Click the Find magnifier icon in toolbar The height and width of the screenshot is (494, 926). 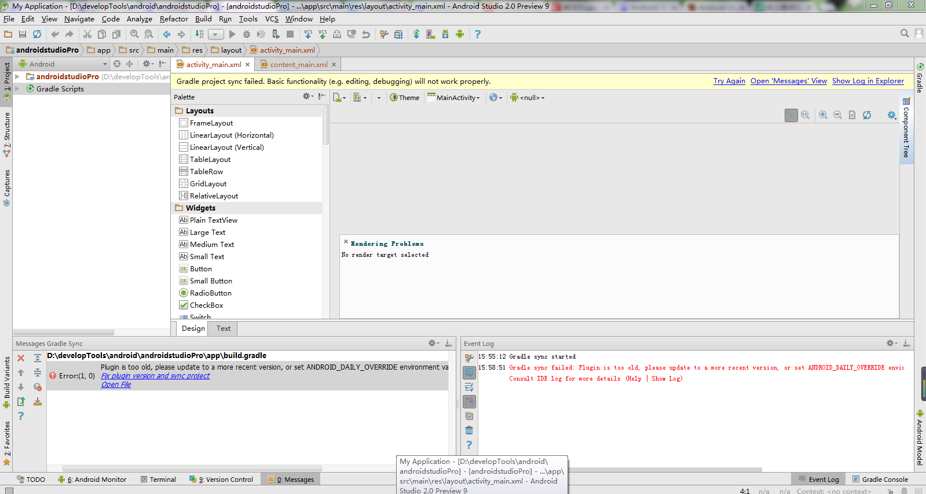click(x=134, y=34)
